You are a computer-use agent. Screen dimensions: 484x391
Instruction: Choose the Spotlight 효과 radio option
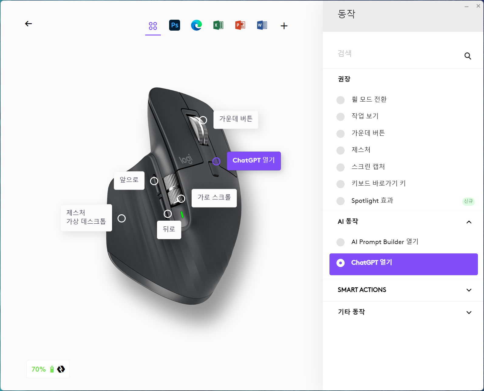coord(341,201)
